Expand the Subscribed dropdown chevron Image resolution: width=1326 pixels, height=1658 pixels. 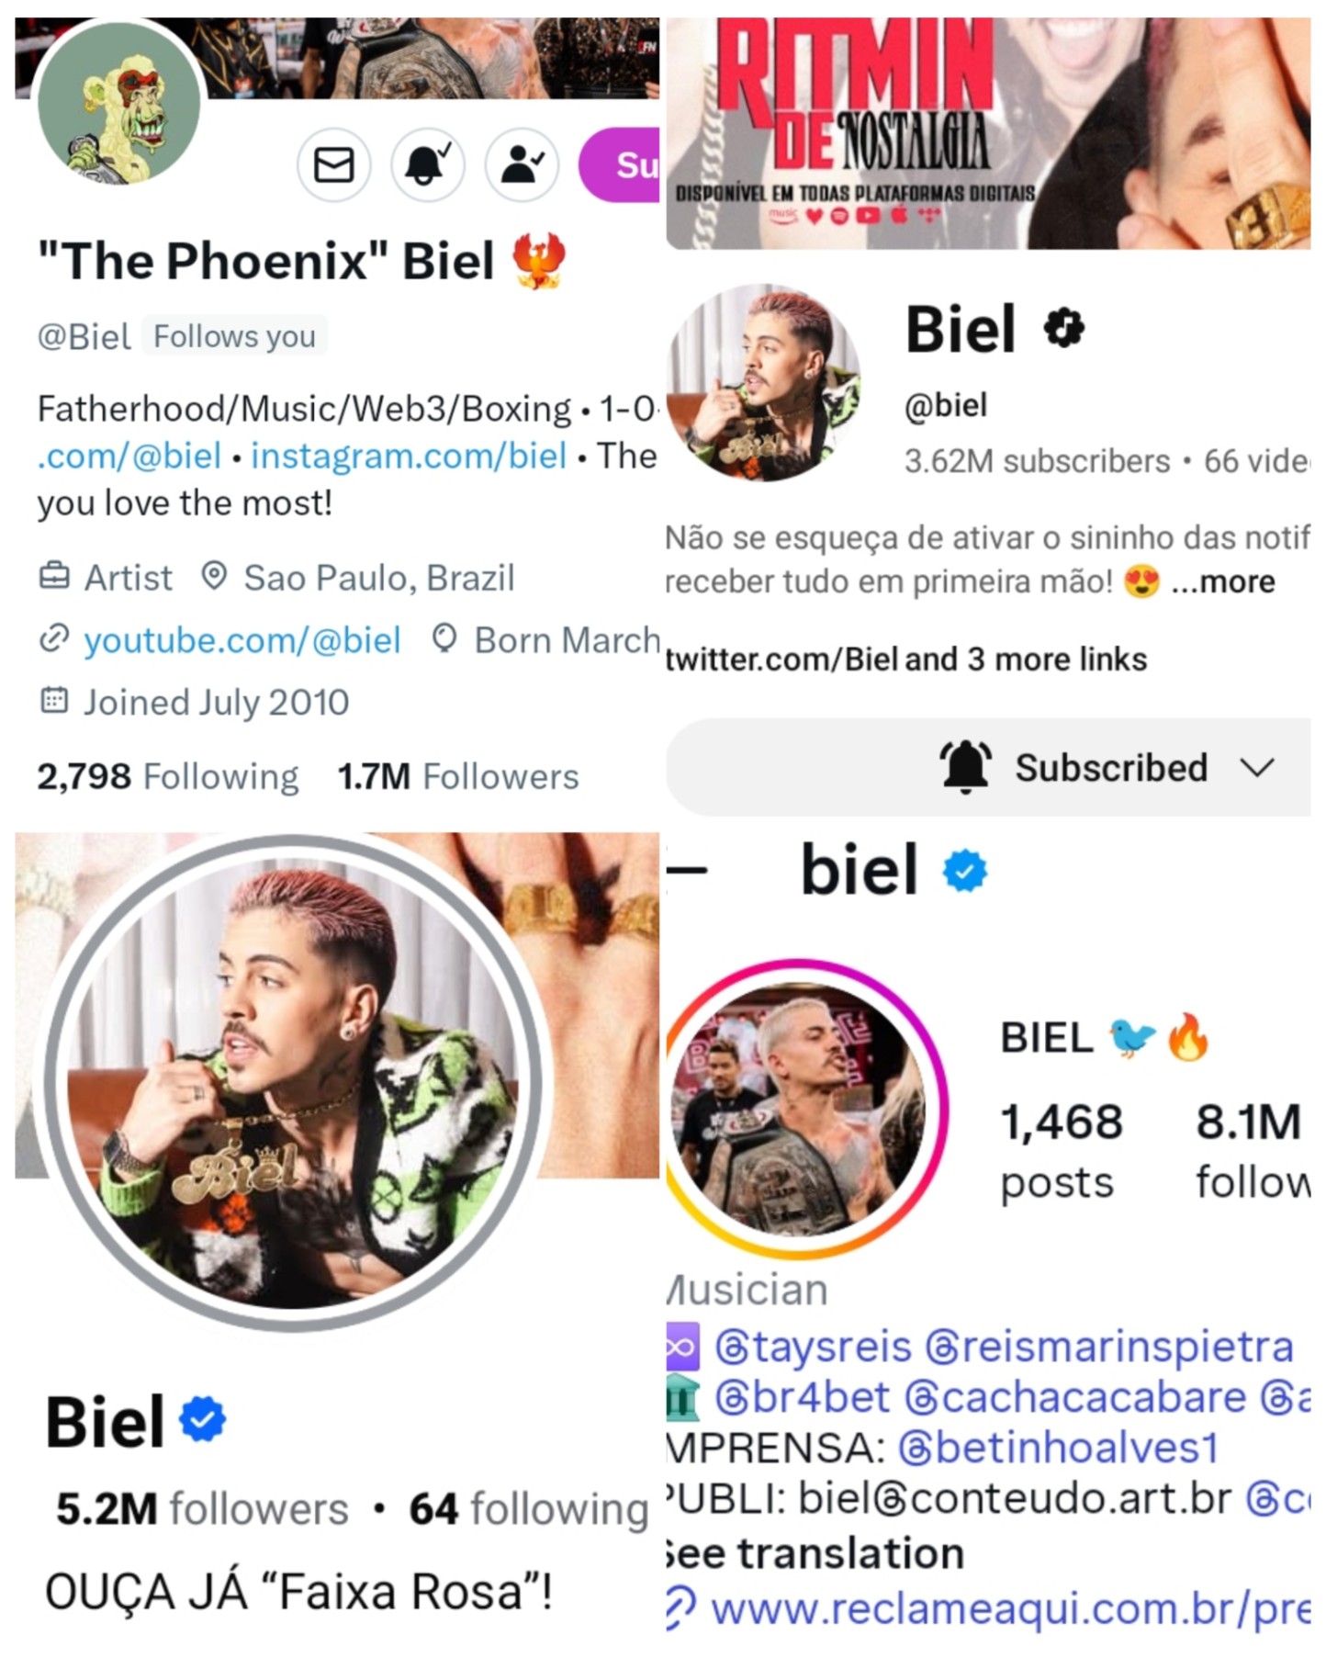[x=1257, y=768]
